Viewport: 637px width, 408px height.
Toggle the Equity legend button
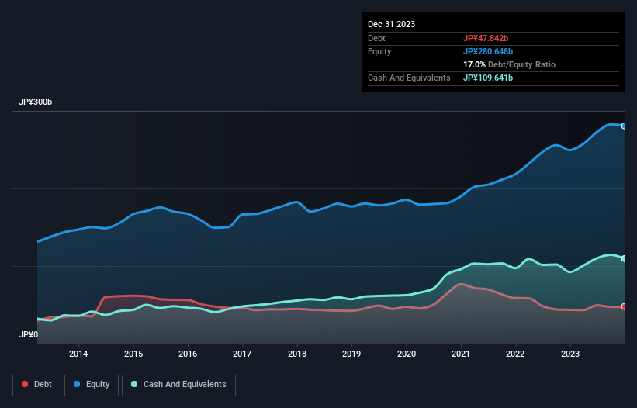(x=92, y=385)
